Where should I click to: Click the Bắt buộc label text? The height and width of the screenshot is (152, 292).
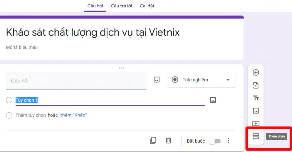[196, 141]
